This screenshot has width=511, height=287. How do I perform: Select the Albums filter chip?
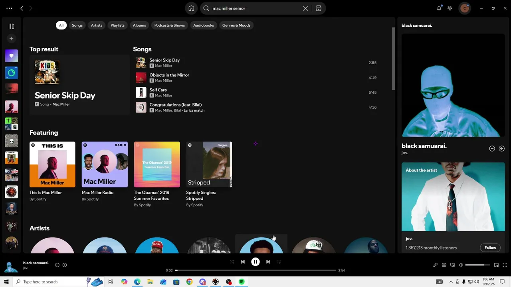click(x=139, y=25)
